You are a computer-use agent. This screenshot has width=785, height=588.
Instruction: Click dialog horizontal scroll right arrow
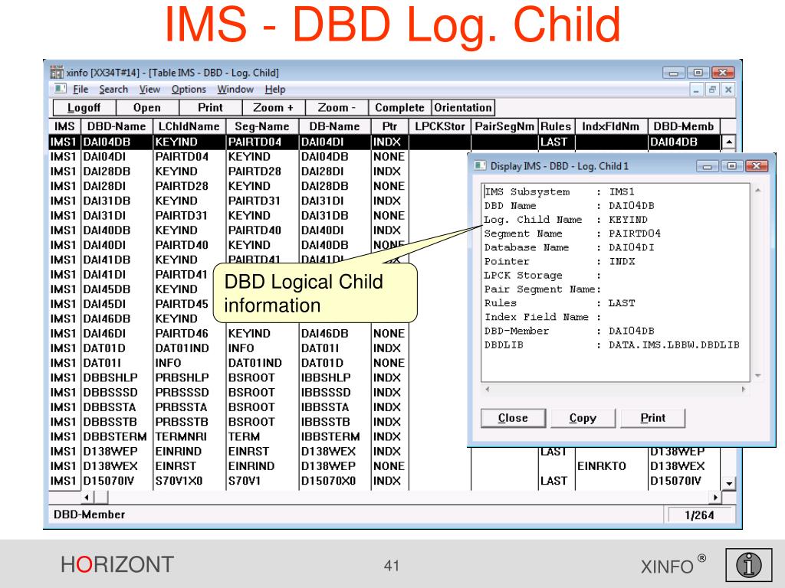pyautogui.click(x=744, y=389)
